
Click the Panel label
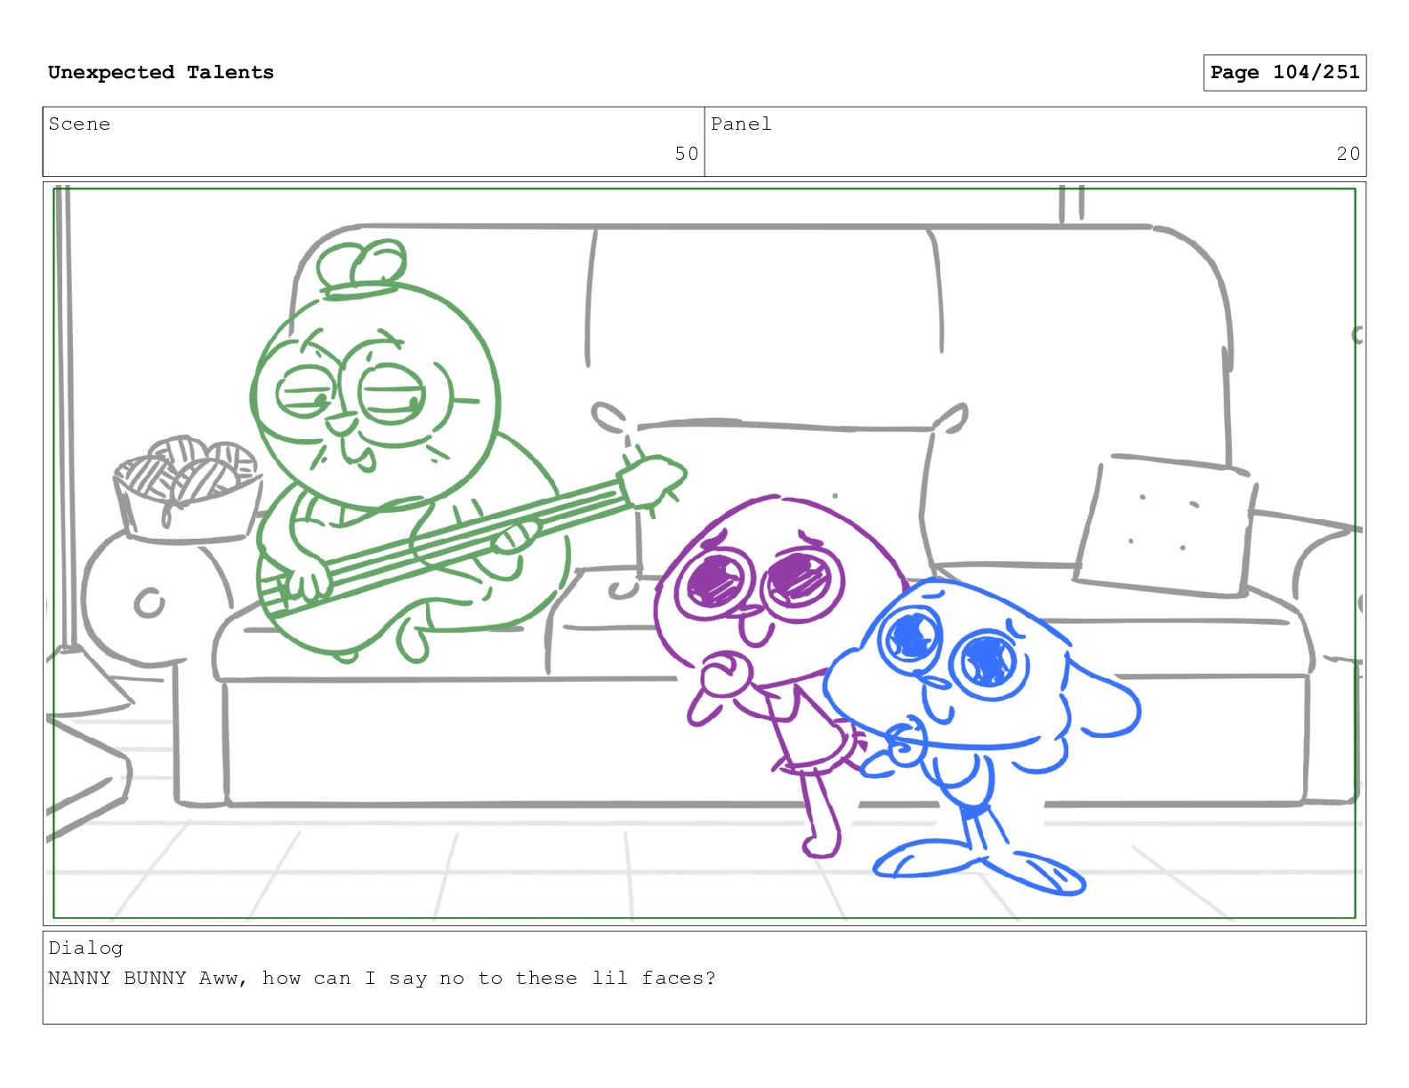(741, 124)
